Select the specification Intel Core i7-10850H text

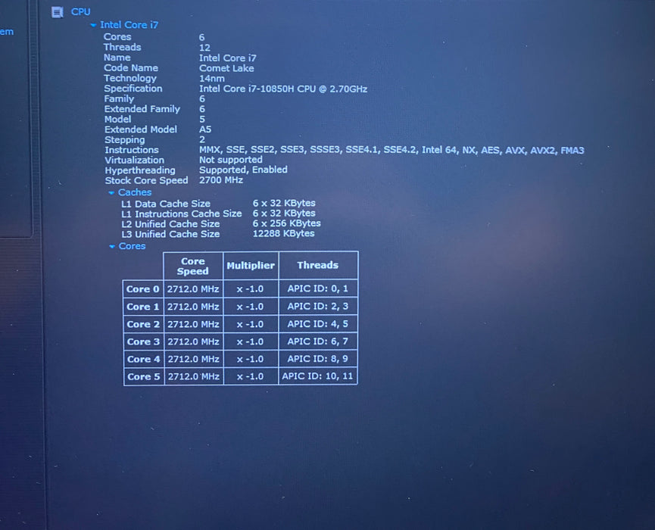coord(283,89)
